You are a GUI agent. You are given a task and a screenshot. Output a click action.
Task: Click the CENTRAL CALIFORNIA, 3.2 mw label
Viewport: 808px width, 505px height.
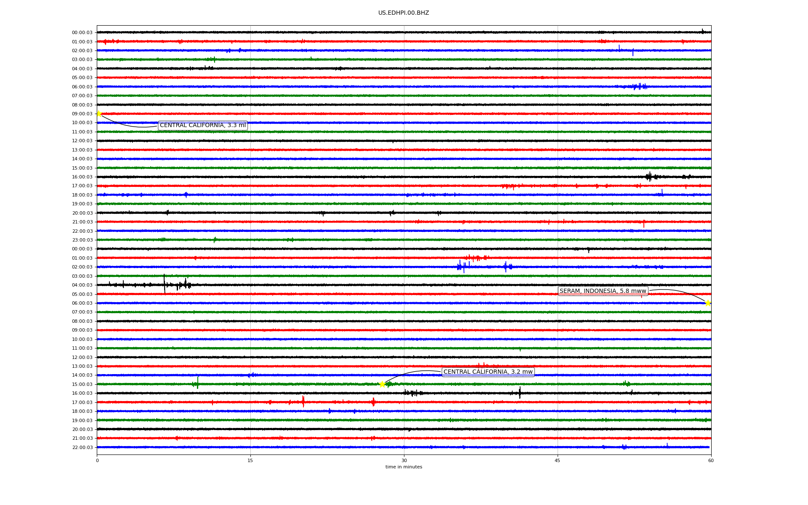pyautogui.click(x=488, y=372)
